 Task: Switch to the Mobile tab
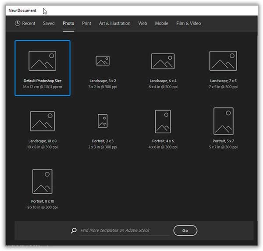[161, 23]
